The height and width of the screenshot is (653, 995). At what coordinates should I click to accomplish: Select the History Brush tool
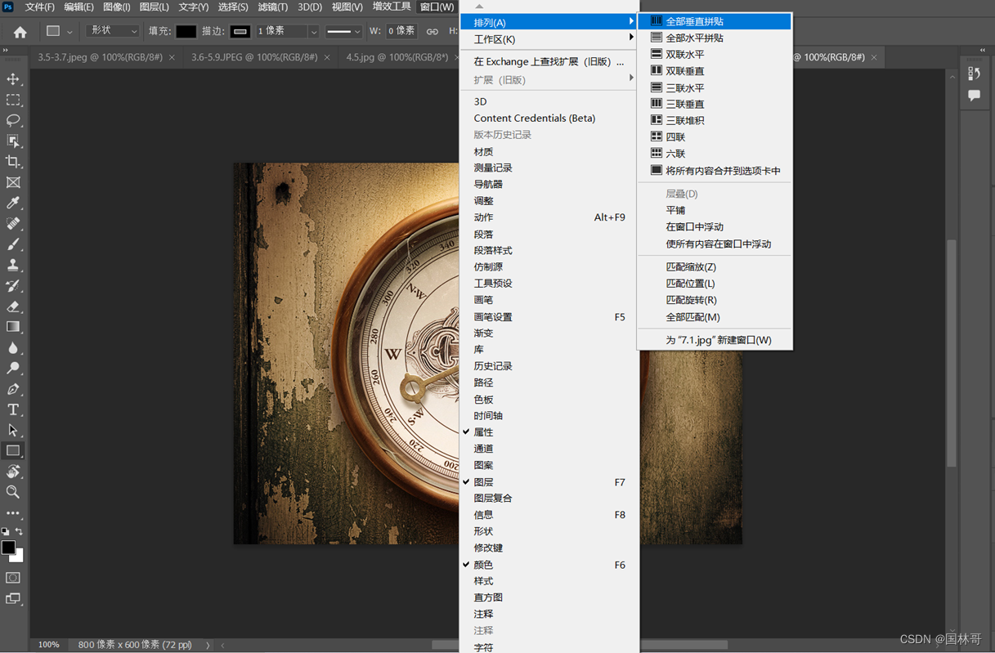pyautogui.click(x=13, y=286)
